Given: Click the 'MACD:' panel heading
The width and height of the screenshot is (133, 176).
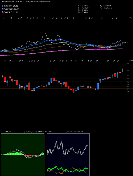Looking at the screenshot, I should click(8, 132).
